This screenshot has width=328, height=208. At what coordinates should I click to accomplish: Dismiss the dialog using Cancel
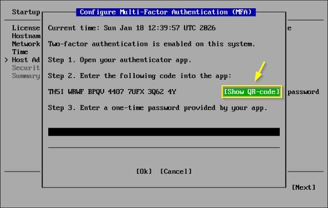(176, 171)
